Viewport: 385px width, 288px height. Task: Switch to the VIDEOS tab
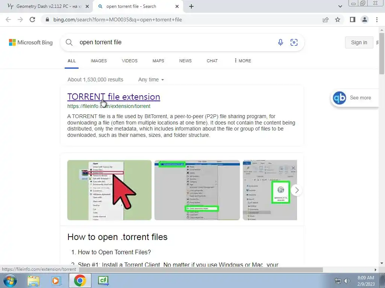pos(130,61)
